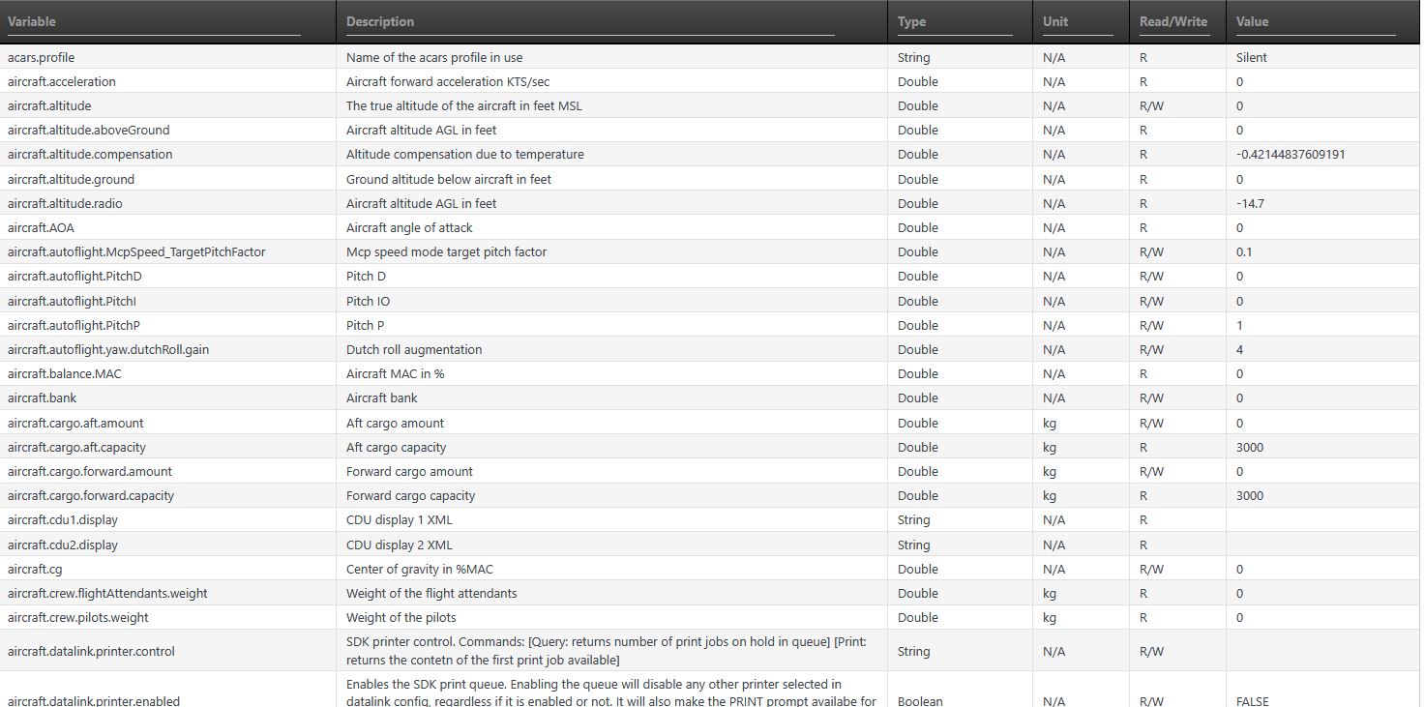Click the Value column header field
Viewport: 1425px width, 707px height.
tap(1315, 22)
